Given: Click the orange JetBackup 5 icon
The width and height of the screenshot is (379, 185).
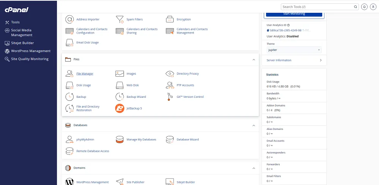Looking at the screenshot, I should tap(120, 108).
